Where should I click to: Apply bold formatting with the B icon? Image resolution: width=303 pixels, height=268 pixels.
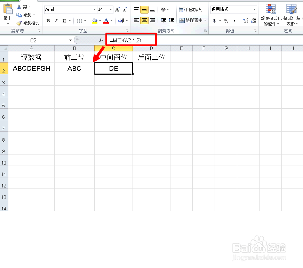[x=48, y=21]
